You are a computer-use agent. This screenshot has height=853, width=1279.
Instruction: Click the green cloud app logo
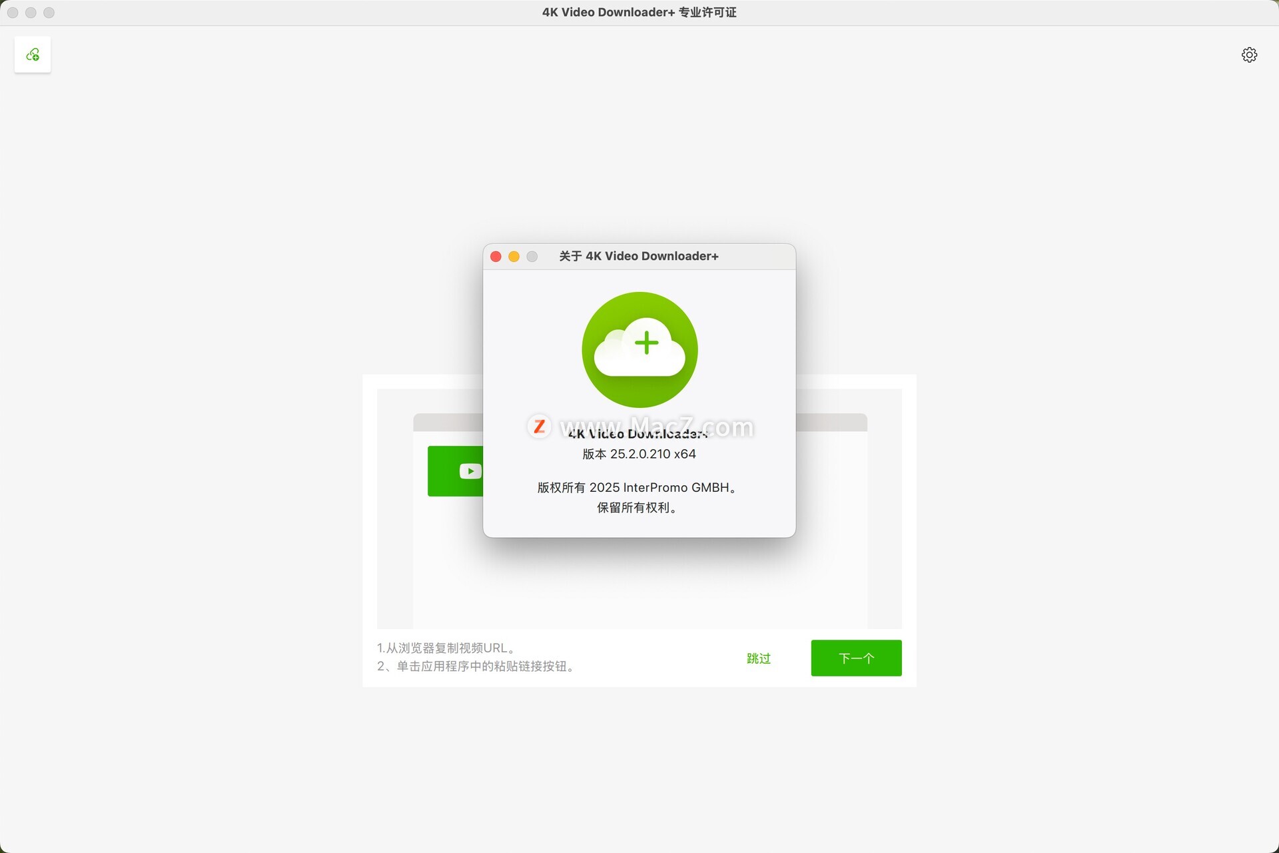tap(639, 350)
